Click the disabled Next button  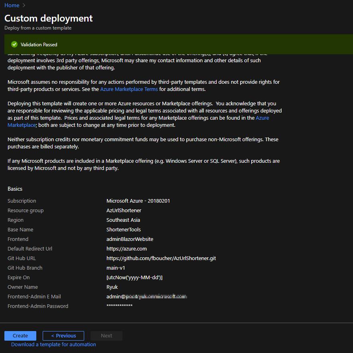106,336
